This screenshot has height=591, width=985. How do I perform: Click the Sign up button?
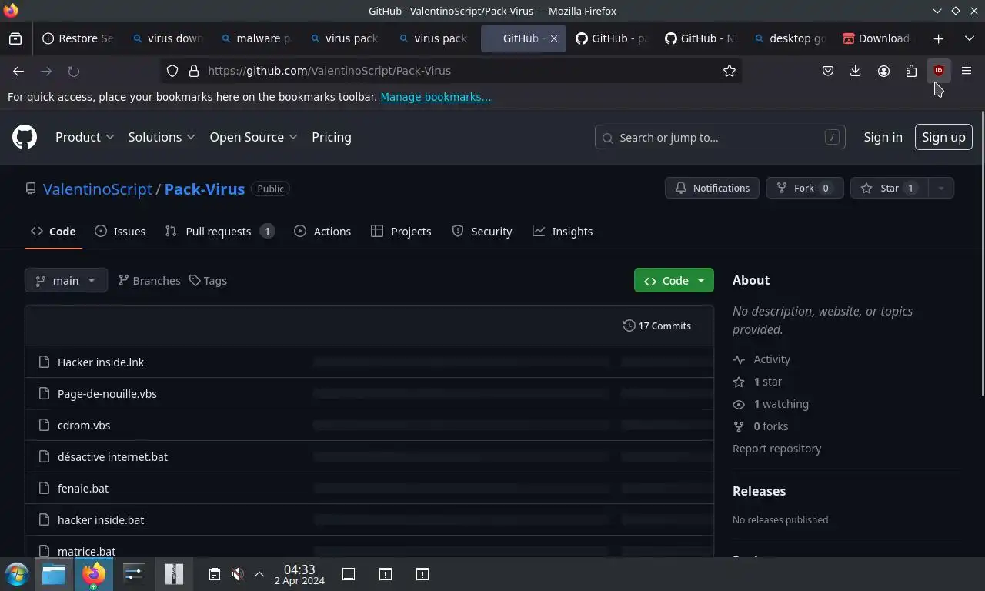point(943,137)
